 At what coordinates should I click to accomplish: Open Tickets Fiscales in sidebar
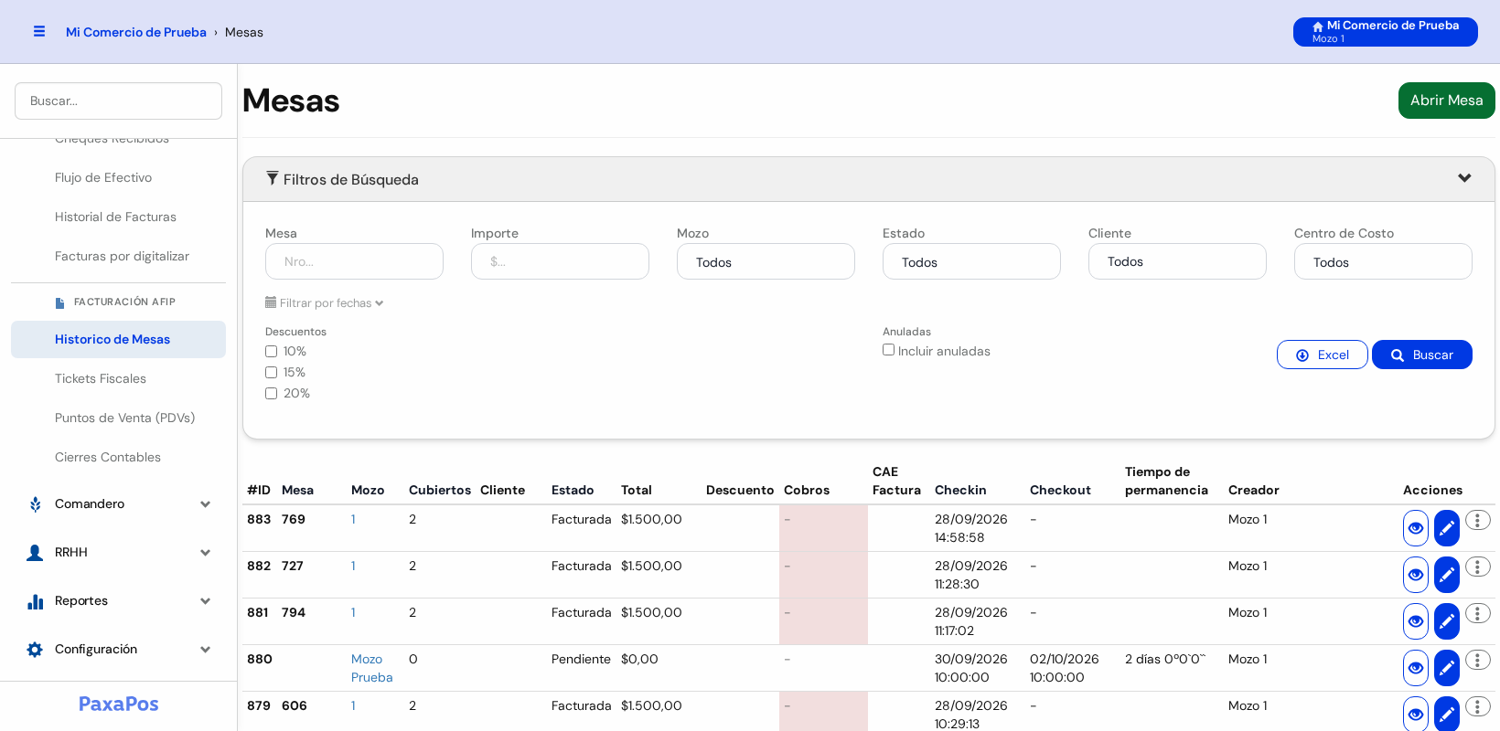(x=101, y=378)
